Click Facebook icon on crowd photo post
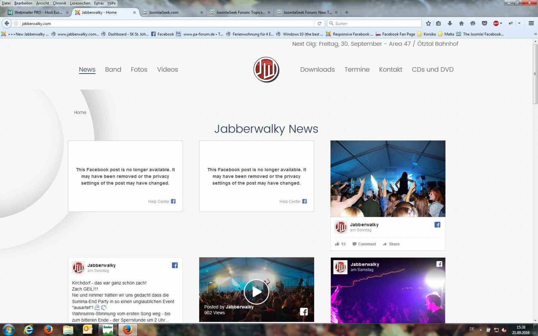This screenshot has height=336, width=538. [x=437, y=225]
